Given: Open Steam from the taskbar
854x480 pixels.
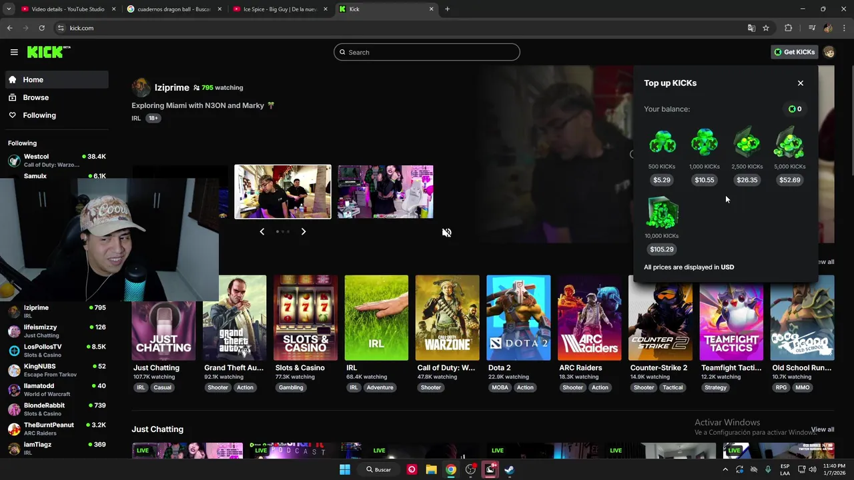Looking at the screenshot, I should click(x=509, y=469).
